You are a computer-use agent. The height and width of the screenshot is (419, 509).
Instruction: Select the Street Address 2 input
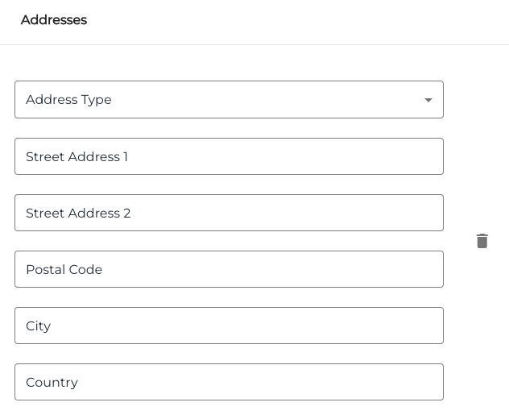pyautogui.click(x=229, y=213)
